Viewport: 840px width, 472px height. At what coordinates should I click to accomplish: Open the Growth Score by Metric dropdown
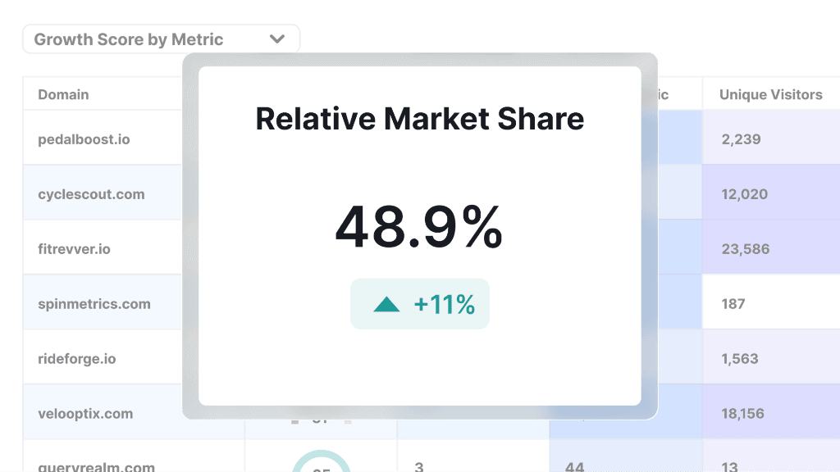[161, 39]
